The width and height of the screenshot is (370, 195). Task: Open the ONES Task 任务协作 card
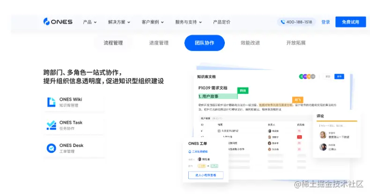coord(74,125)
